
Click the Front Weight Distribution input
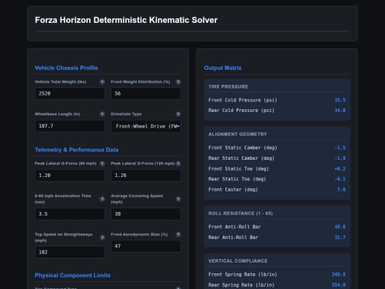point(146,93)
